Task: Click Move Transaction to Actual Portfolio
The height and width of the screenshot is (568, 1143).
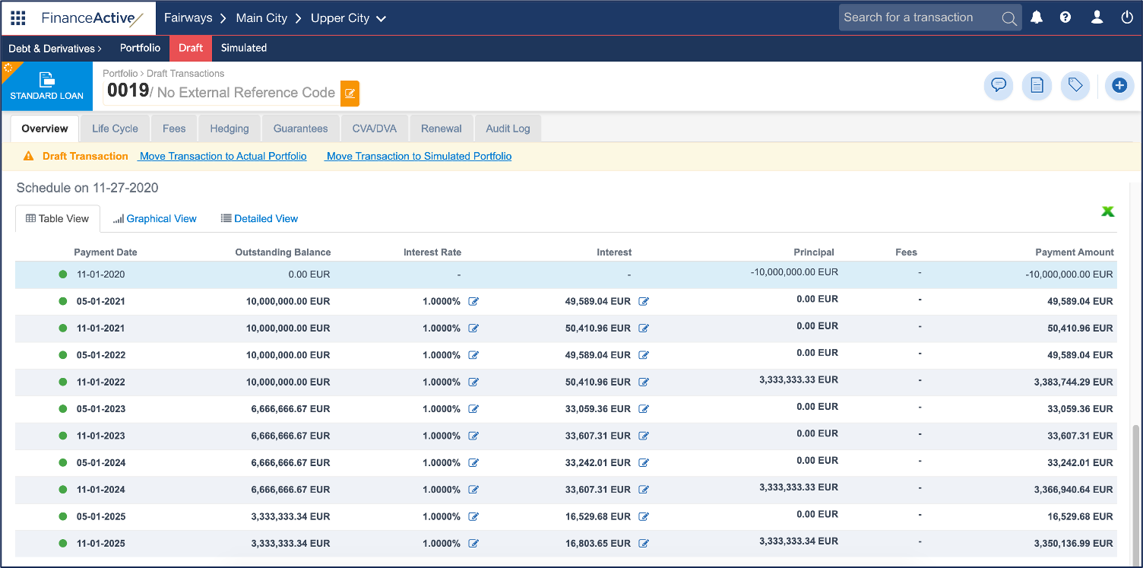Action: [223, 156]
